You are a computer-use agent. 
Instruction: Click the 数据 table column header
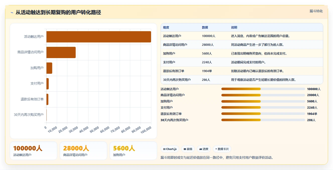205,28
